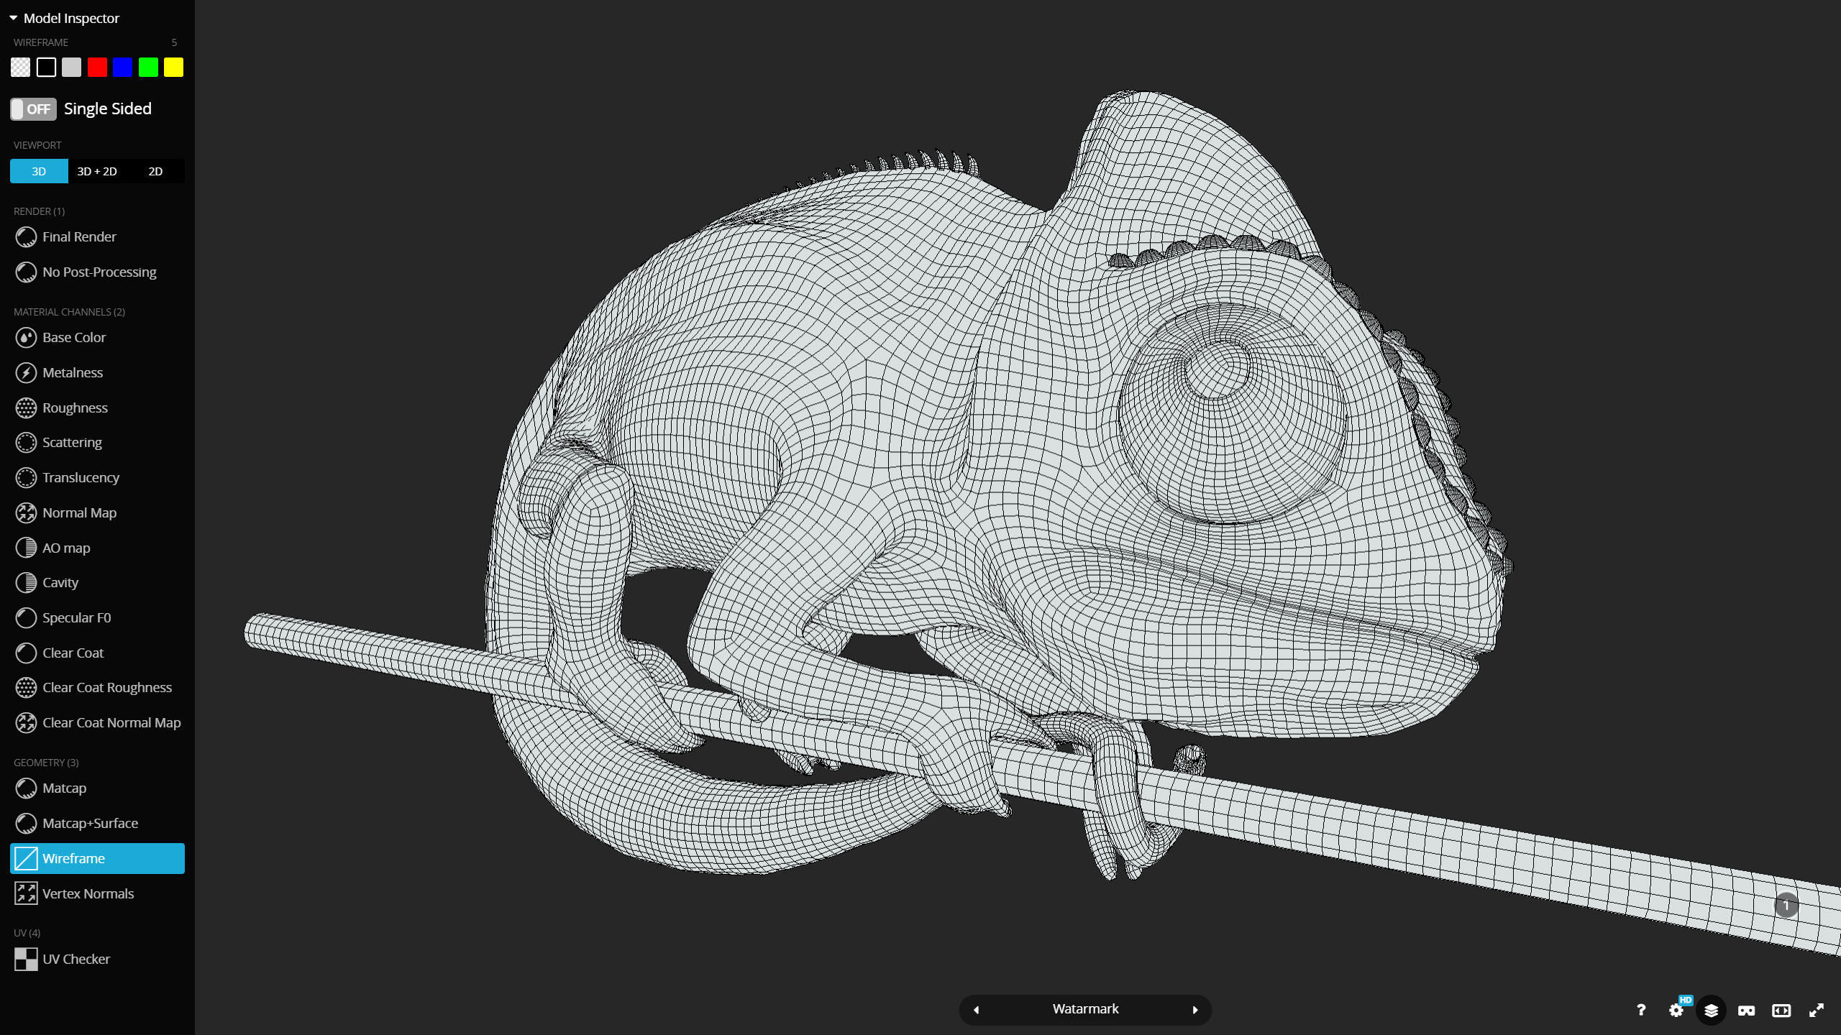Screen dimensions: 1841x1035
Task: Toggle the Model Inspector layers icon
Action: 1712,1011
